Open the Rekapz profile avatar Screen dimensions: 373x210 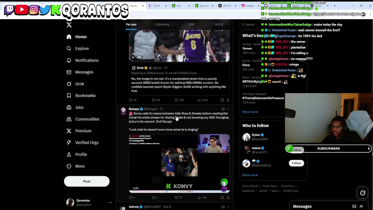tap(123, 111)
